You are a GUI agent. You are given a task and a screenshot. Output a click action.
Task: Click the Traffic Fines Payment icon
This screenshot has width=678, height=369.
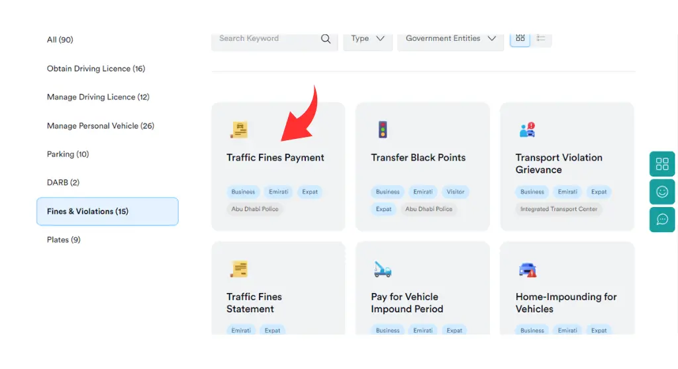pos(238,130)
